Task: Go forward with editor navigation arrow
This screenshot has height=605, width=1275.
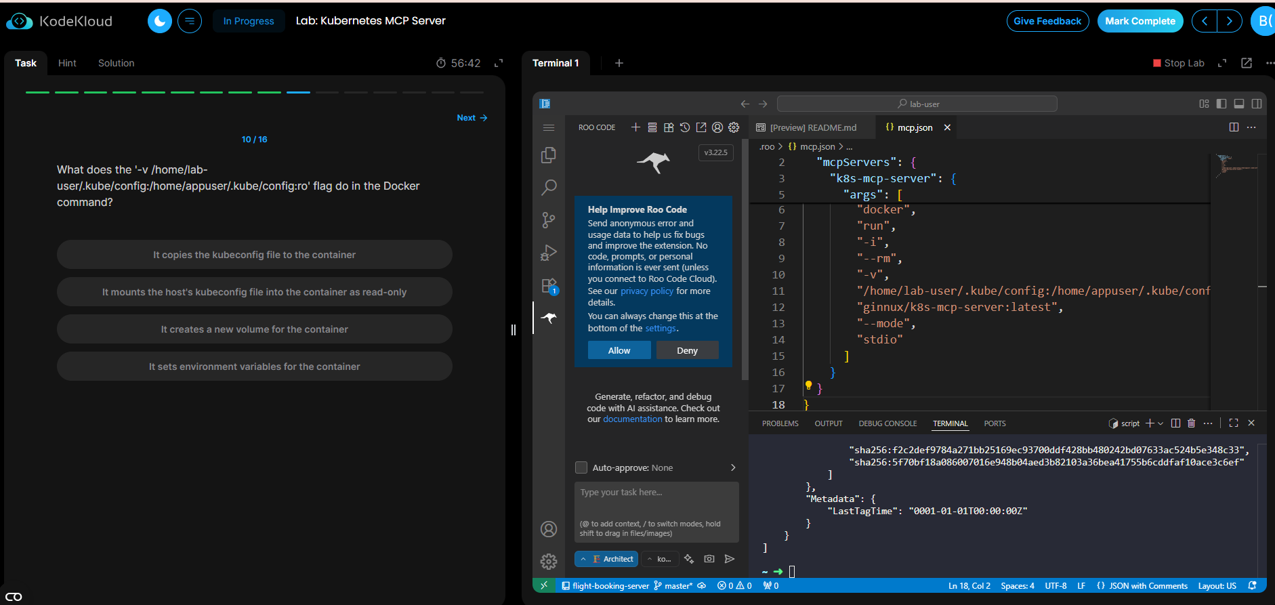Action: (763, 104)
